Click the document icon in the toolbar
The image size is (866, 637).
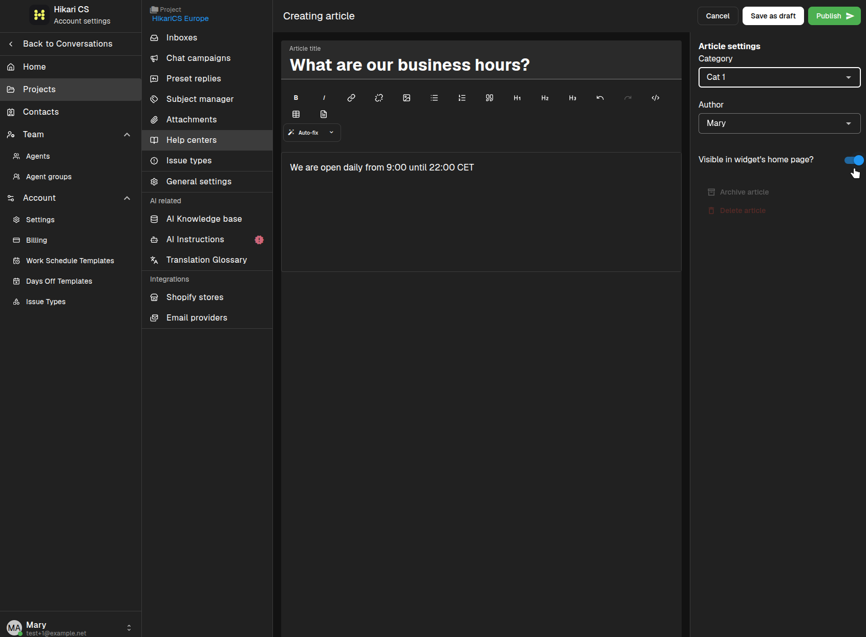[324, 114]
